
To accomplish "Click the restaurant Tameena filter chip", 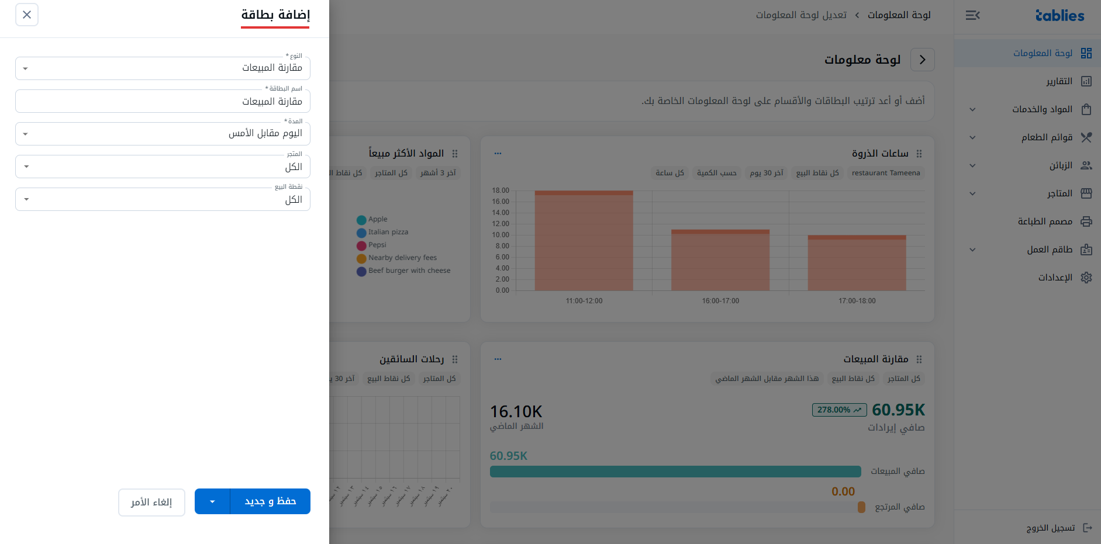I will (886, 173).
